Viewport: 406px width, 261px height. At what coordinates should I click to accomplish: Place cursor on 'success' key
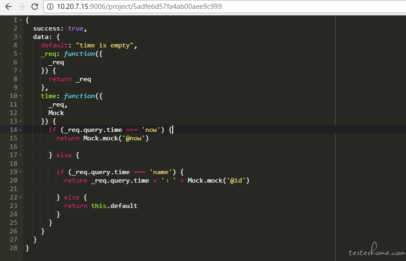pyautogui.click(x=46, y=28)
